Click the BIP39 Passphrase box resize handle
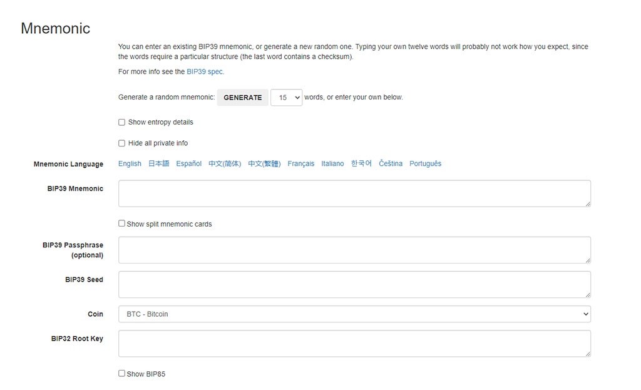Image resolution: width=641 pixels, height=390 pixels. [588, 260]
